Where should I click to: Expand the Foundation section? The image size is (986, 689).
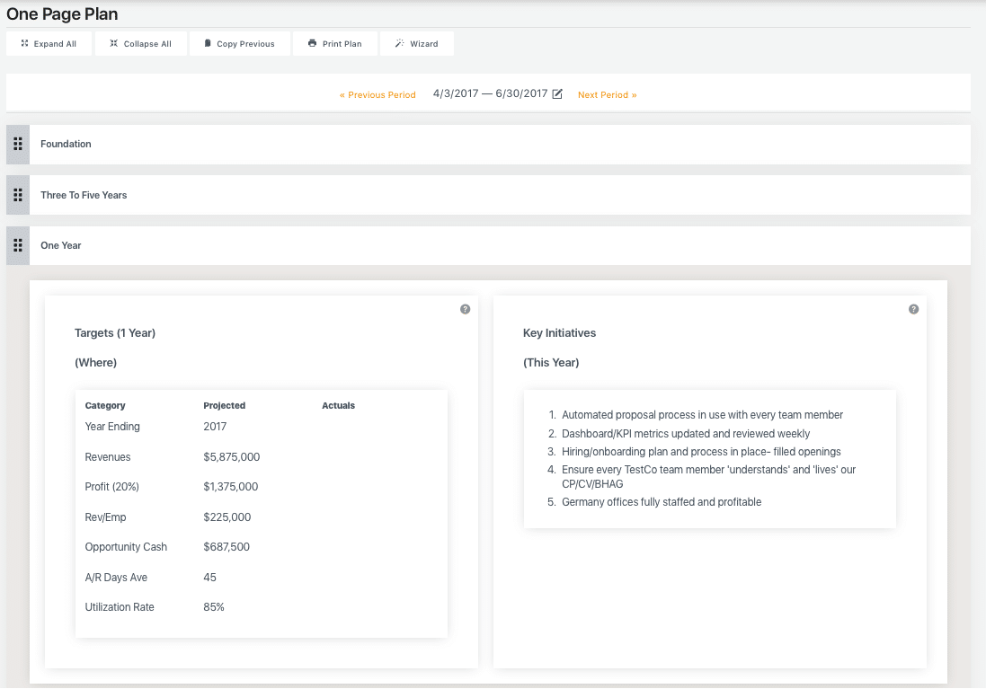point(500,144)
